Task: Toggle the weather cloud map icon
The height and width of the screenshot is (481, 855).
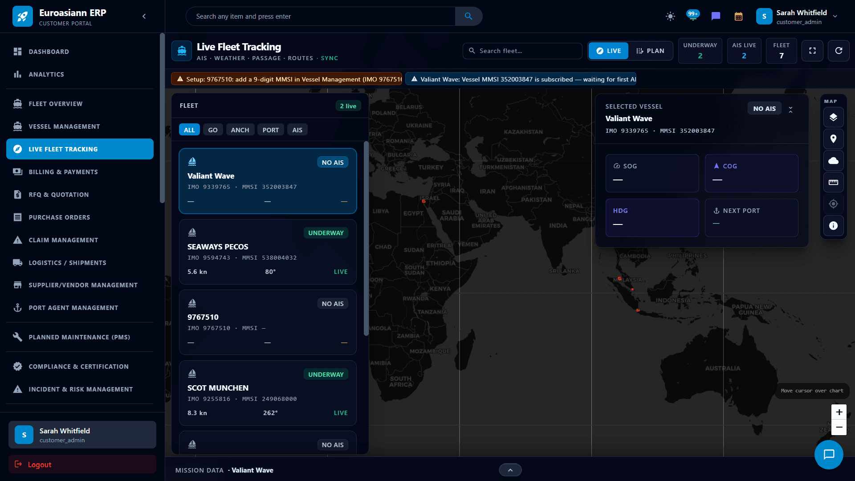Action: pyautogui.click(x=833, y=161)
